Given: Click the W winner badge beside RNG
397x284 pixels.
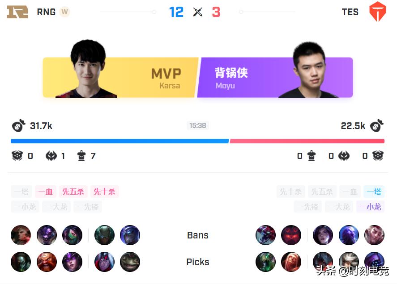Looking at the screenshot, I should (64, 12).
